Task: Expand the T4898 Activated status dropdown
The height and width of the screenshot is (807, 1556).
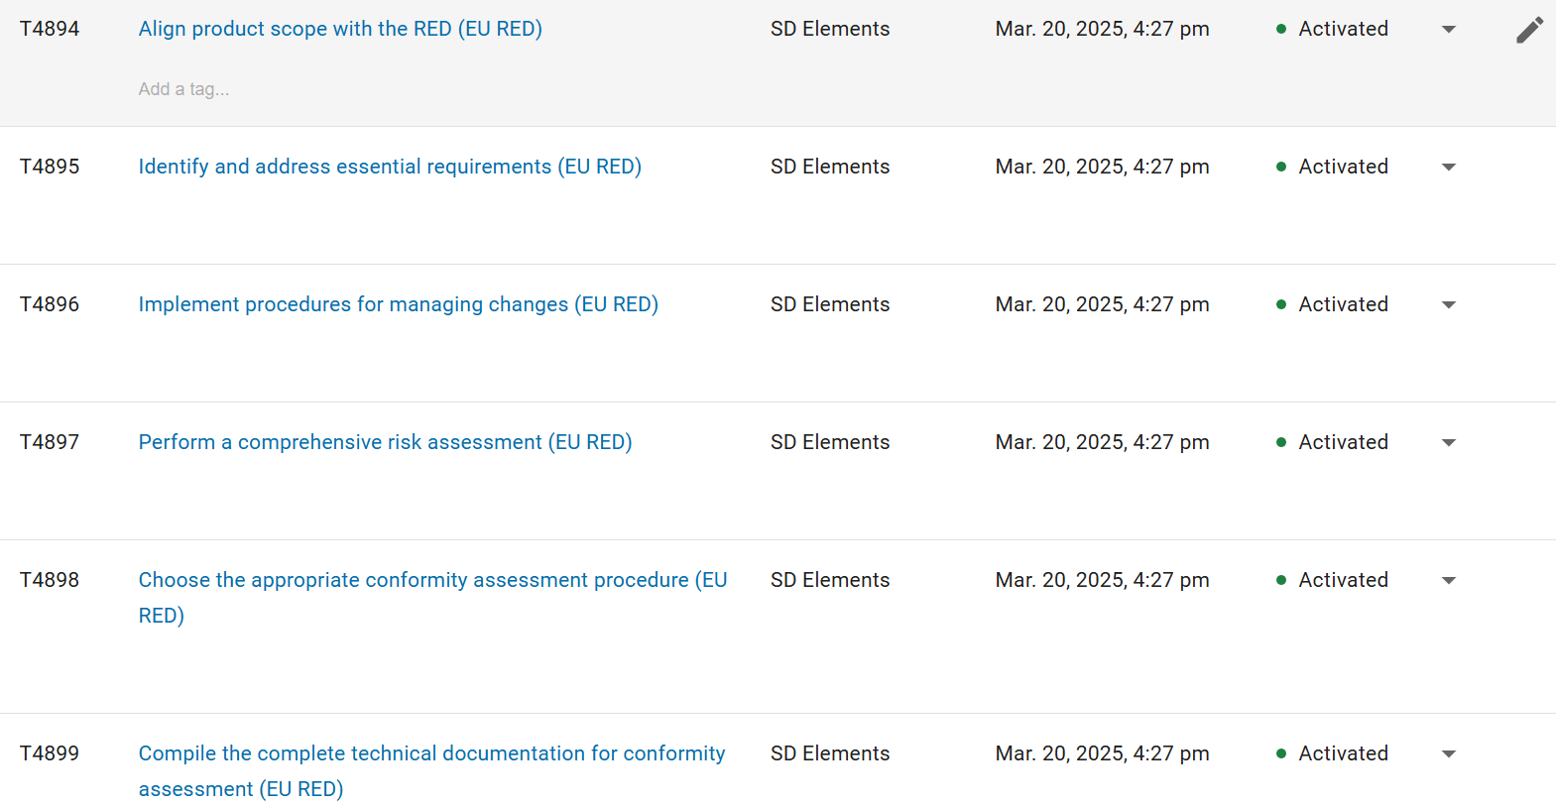Action: coord(1449,581)
